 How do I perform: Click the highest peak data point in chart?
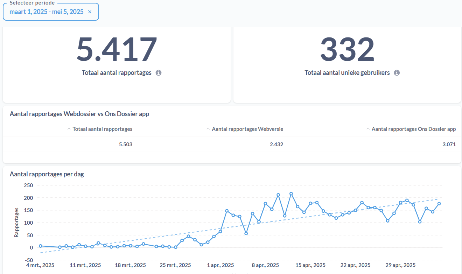tap(291, 194)
